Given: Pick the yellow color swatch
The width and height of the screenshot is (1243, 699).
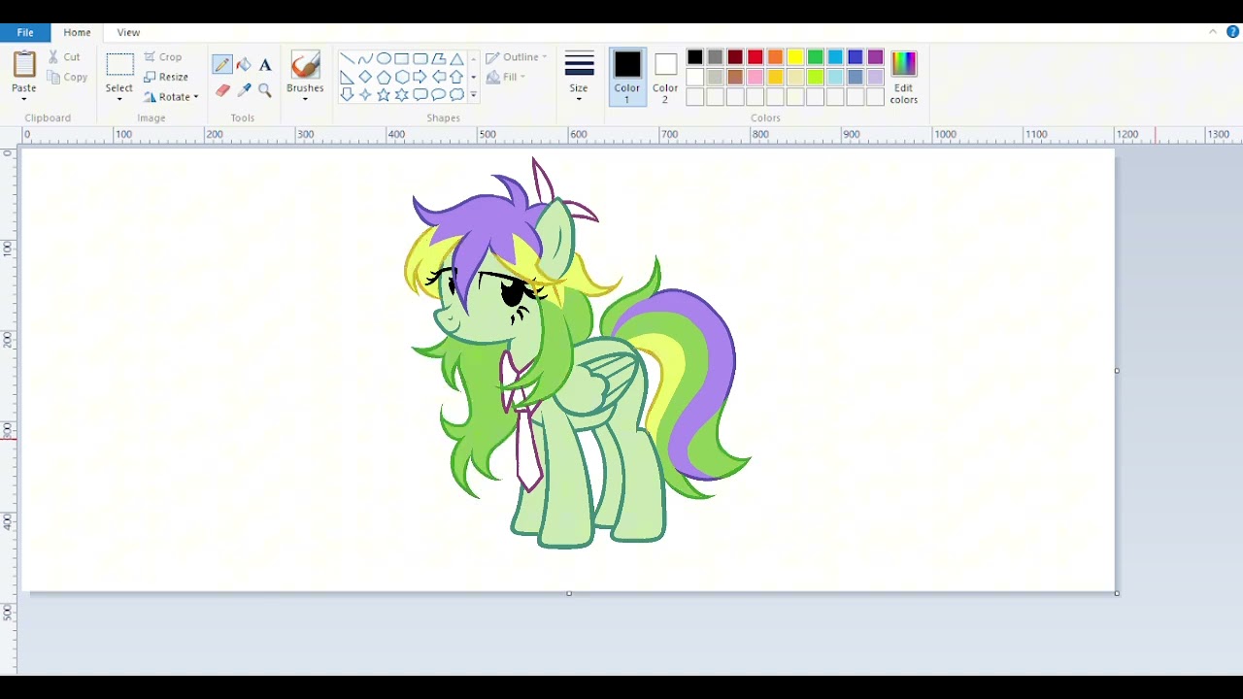Looking at the screenshot, I should pos(795,58).
